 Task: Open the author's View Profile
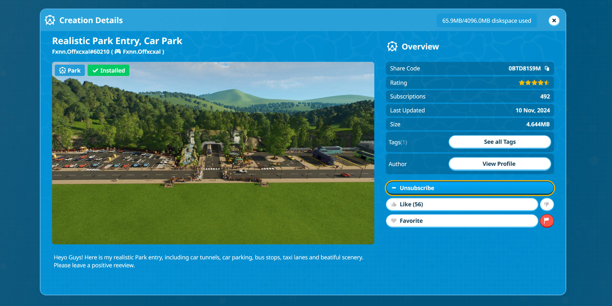pos(500,164)
